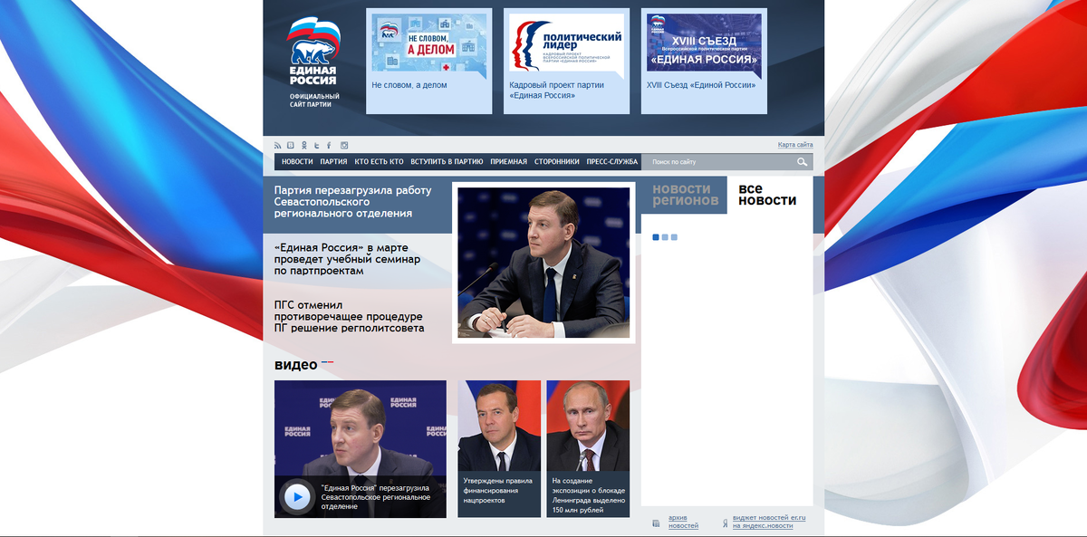Open the Кто есть кто menu item
This screenshot has height=537, width=1087.
pyautogui.click(x=379, y=162)
